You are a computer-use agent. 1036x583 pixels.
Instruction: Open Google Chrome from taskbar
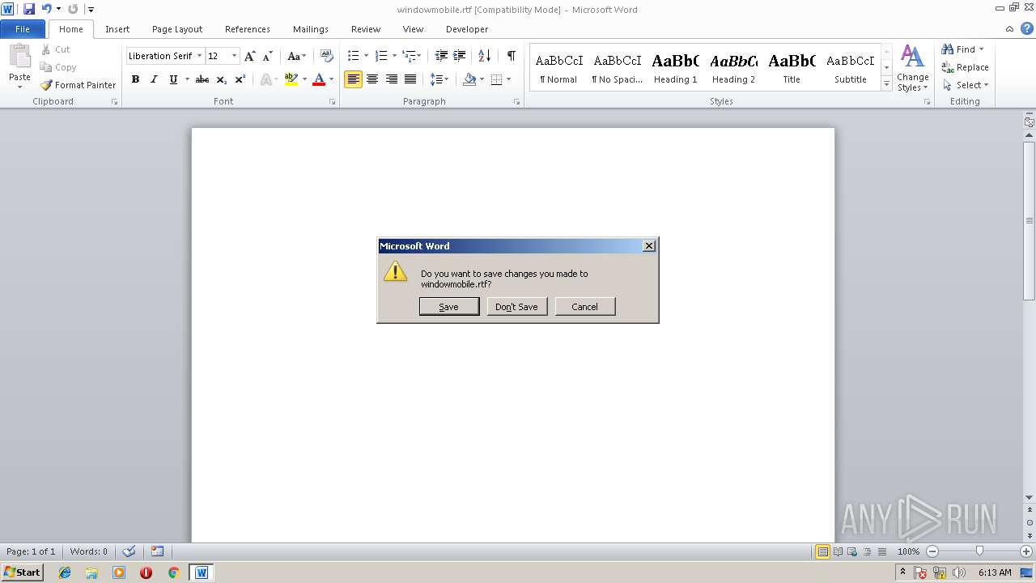(172, 572)
